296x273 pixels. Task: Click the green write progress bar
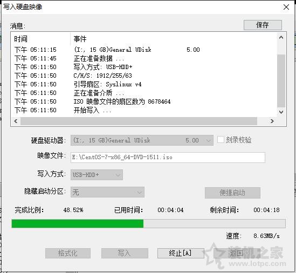(148, 223)
